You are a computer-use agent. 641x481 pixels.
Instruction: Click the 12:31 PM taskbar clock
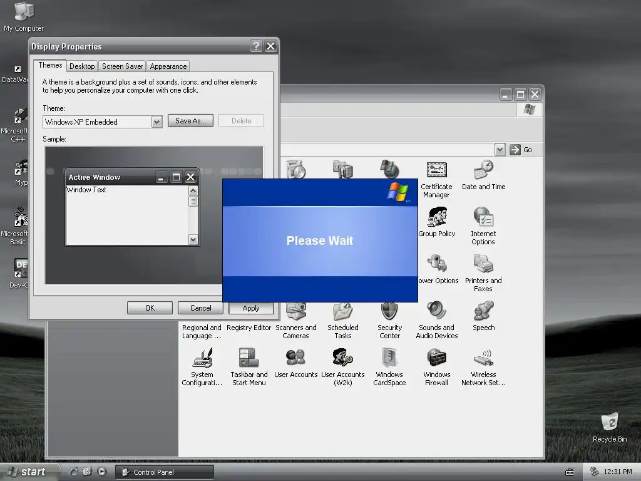point(618,472)
